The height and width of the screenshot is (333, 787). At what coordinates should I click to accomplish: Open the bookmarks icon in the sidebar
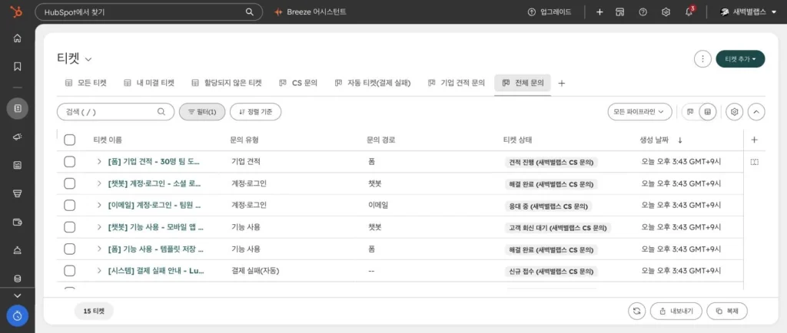tap(17, 66)
